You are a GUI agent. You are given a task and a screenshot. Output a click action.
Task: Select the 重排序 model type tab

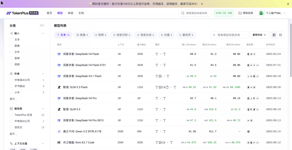(x=186, y=35)
